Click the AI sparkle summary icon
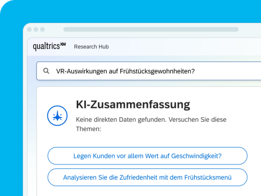261x196 pixels. 57,116
